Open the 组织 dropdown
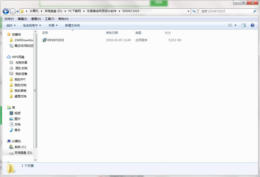This screenshot has height=177, width=260. 11,26
